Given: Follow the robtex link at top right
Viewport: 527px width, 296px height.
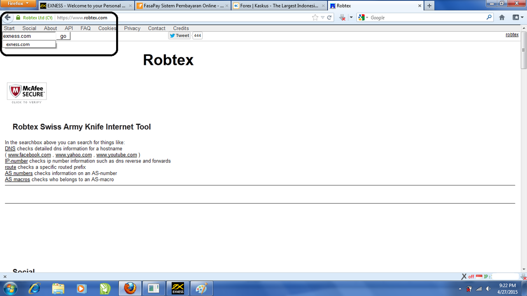Looking at the screenshot, I should (x=512, y=35).
